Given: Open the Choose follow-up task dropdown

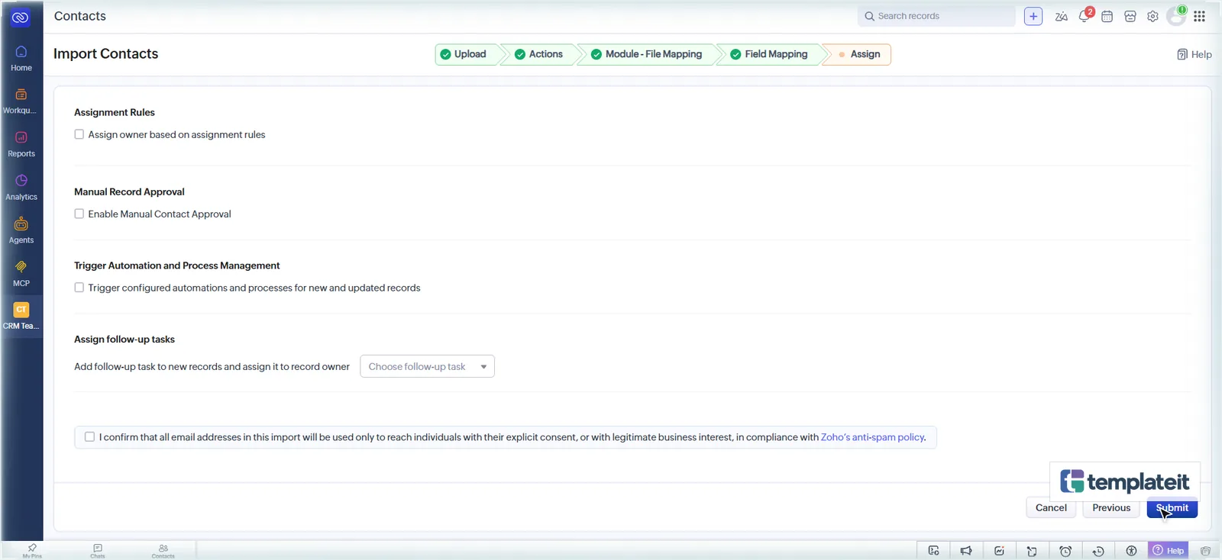Looking at the screenshot, I should coord(427,366).
